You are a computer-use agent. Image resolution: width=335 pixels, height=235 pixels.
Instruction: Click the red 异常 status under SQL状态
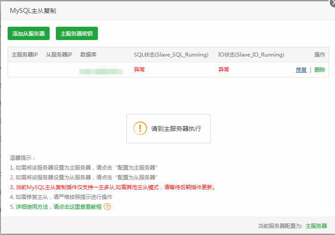coord(139,69)
